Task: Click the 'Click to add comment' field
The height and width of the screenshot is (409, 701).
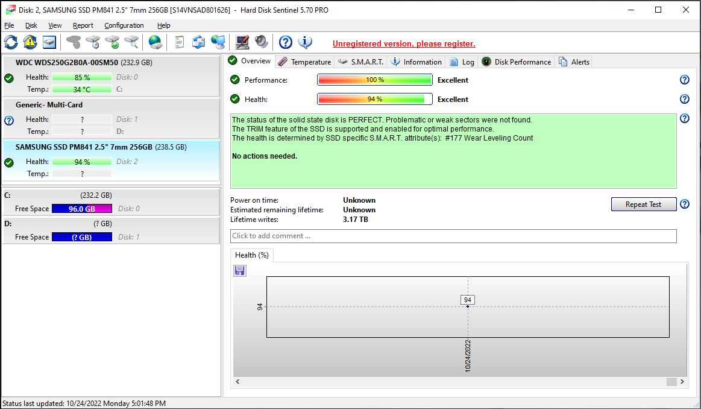Action: [x=453, y=236]
